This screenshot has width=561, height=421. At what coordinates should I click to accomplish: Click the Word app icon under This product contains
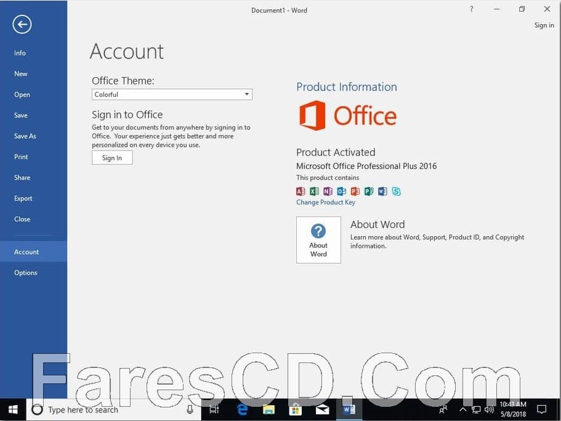point(382,191)
